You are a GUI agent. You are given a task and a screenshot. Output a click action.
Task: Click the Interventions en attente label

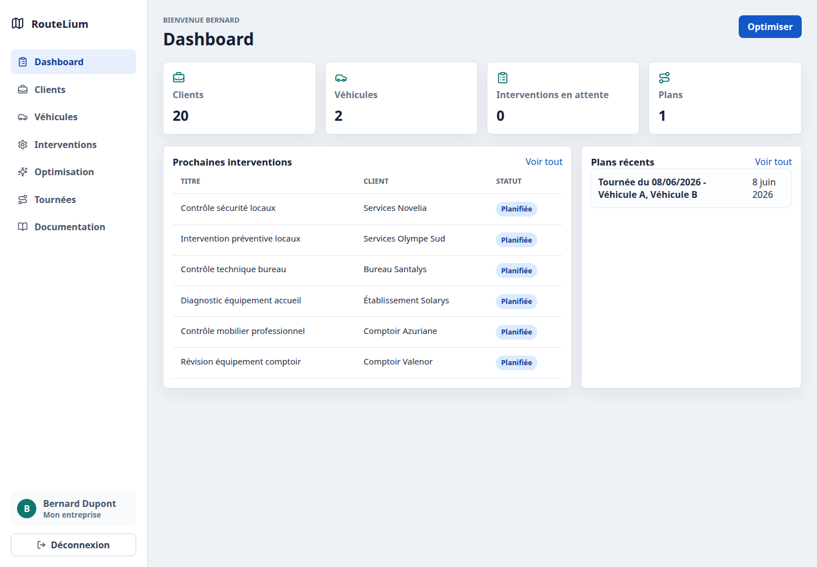click(552, 95)
